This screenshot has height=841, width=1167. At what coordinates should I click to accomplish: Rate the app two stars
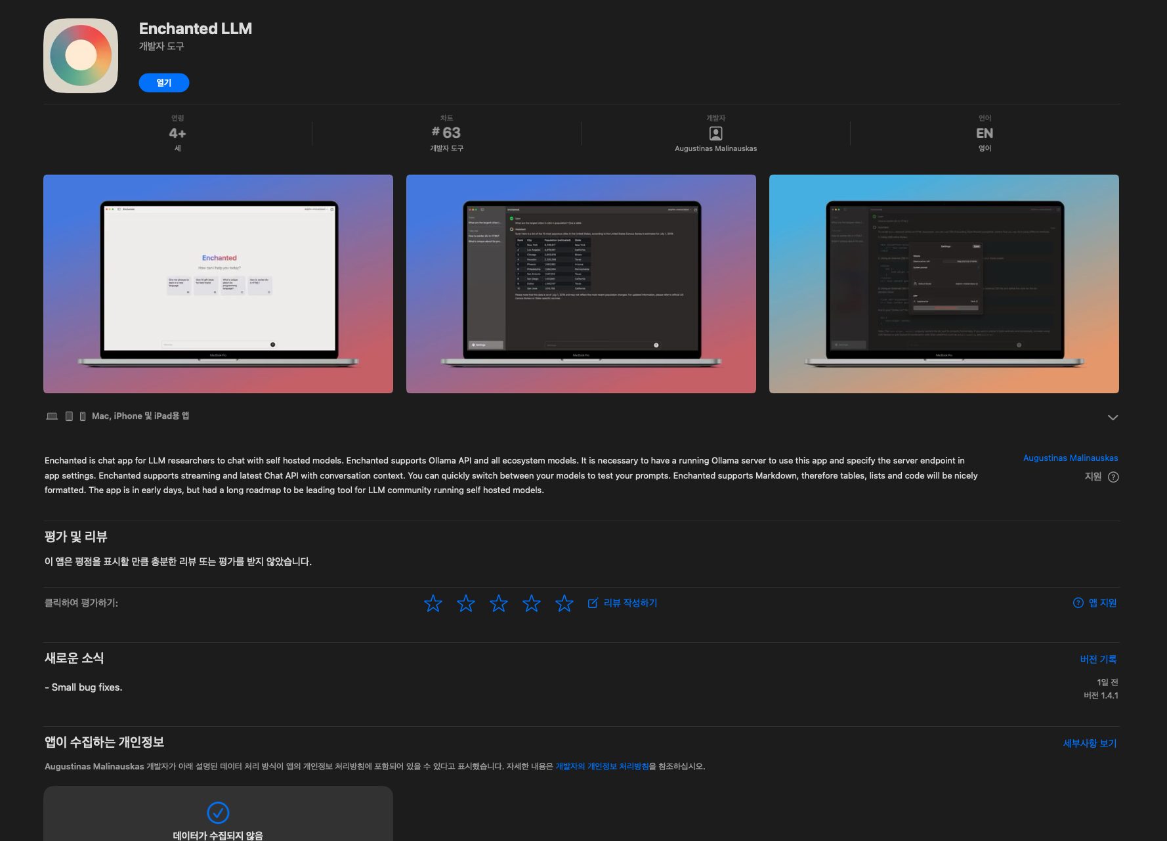466,603
